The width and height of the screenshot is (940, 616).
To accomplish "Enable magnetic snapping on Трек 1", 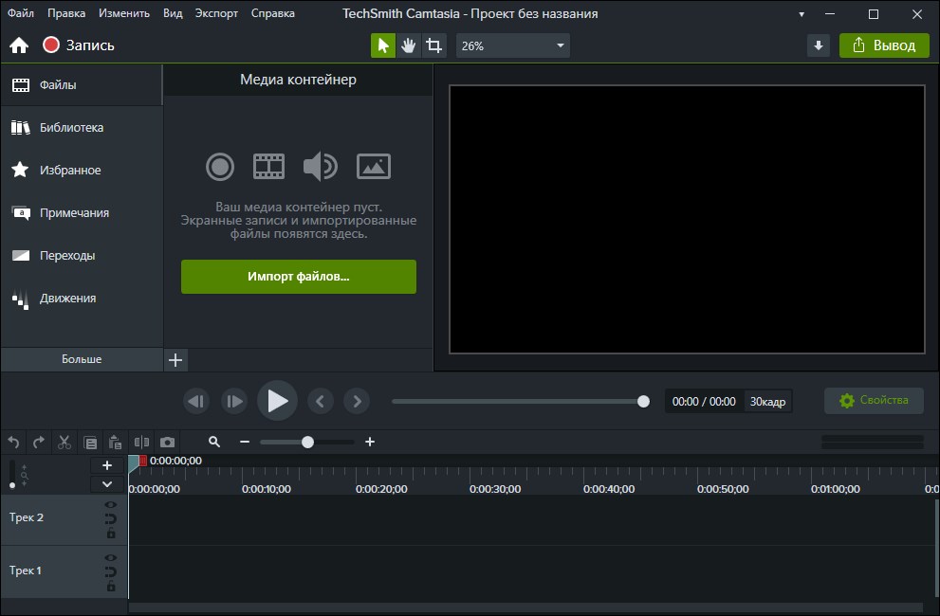I will (x=112, y=571).
